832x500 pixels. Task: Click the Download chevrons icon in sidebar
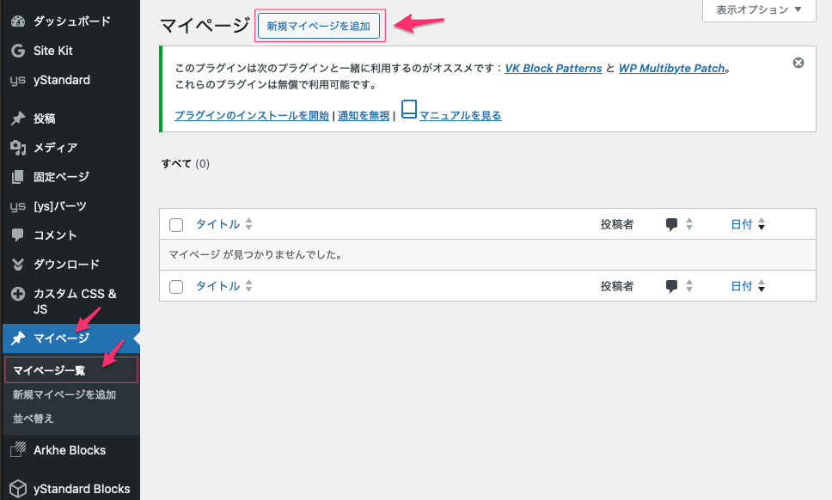pos(17,265)
